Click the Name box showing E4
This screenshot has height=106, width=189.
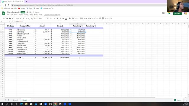pyautogui.click(x=5, y=21)
